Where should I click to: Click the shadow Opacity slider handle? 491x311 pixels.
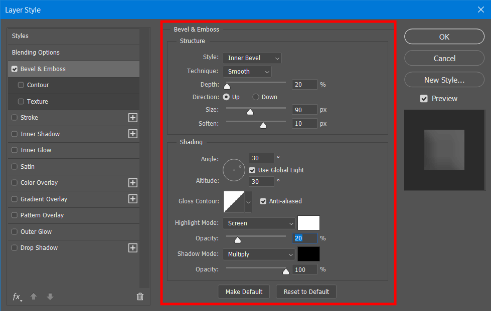(285, 271)
